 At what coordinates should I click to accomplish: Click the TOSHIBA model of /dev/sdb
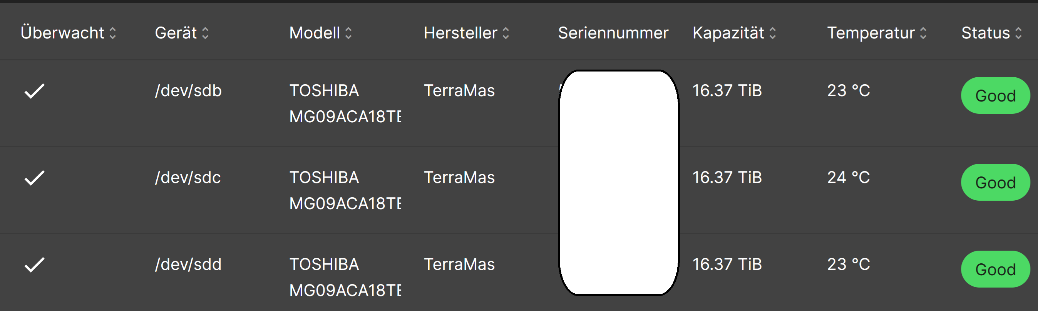coord(324,91)
